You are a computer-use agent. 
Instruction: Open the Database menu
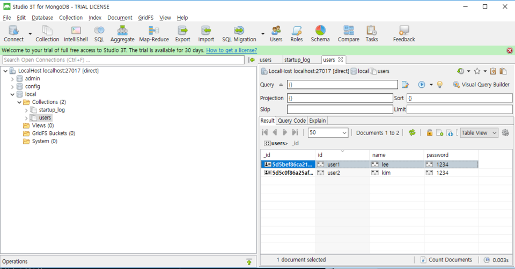[x=42, y=18]
